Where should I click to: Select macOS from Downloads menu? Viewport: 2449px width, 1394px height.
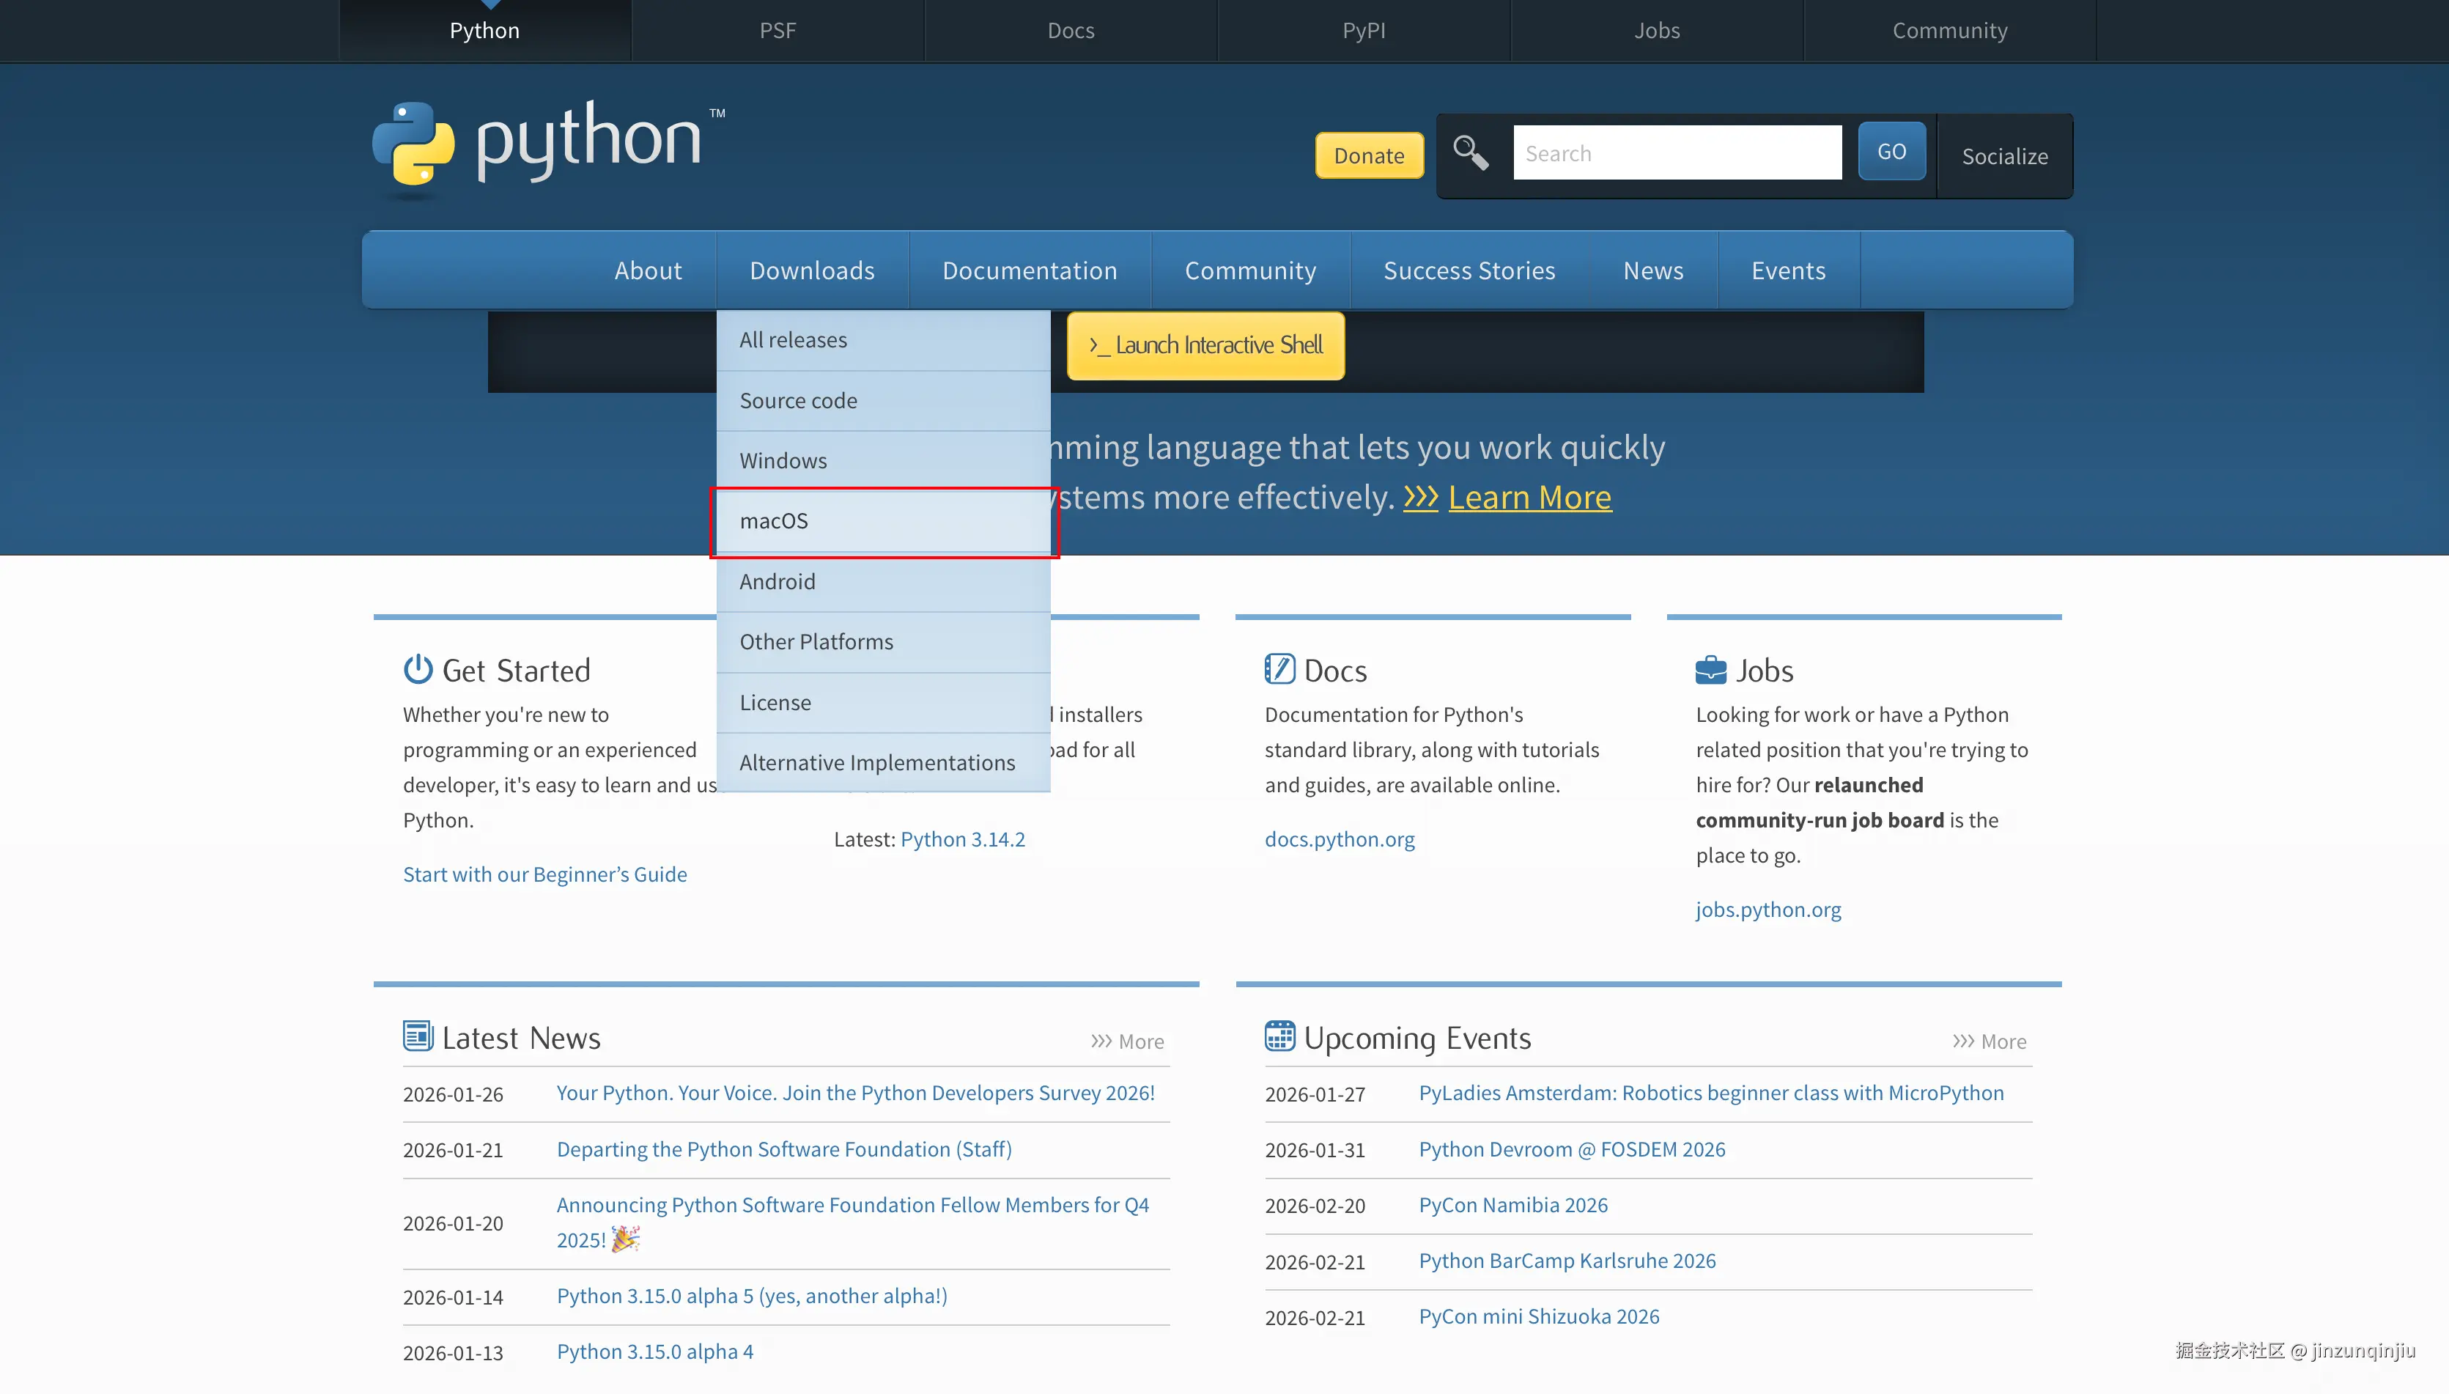coord(773,521)
